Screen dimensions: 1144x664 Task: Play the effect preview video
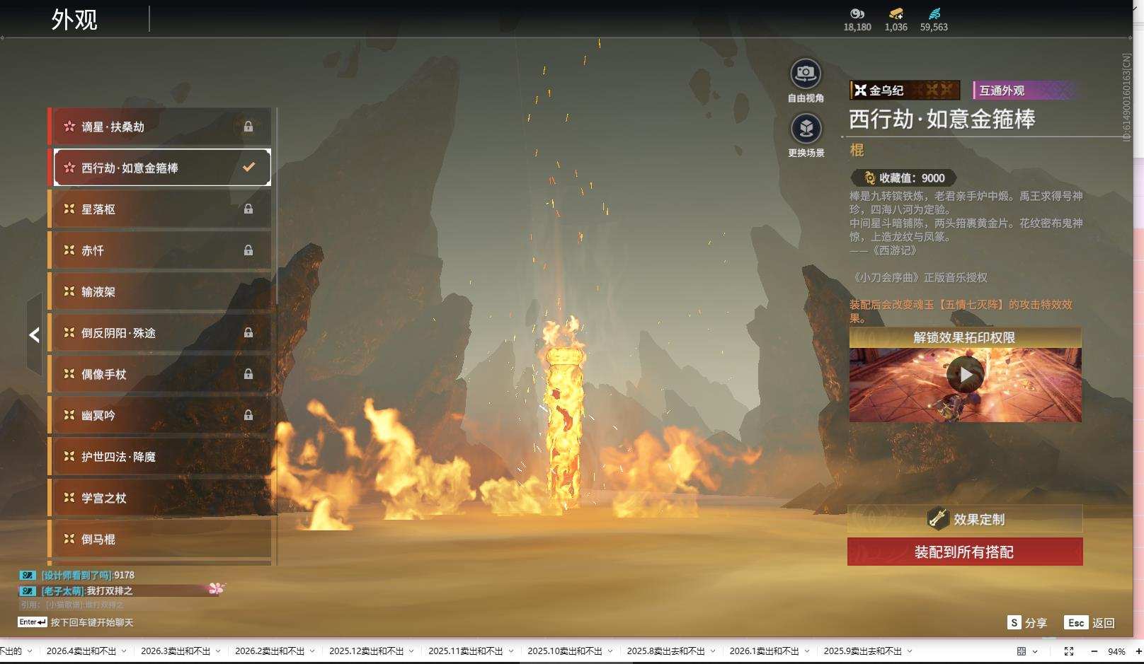[965, 375]
